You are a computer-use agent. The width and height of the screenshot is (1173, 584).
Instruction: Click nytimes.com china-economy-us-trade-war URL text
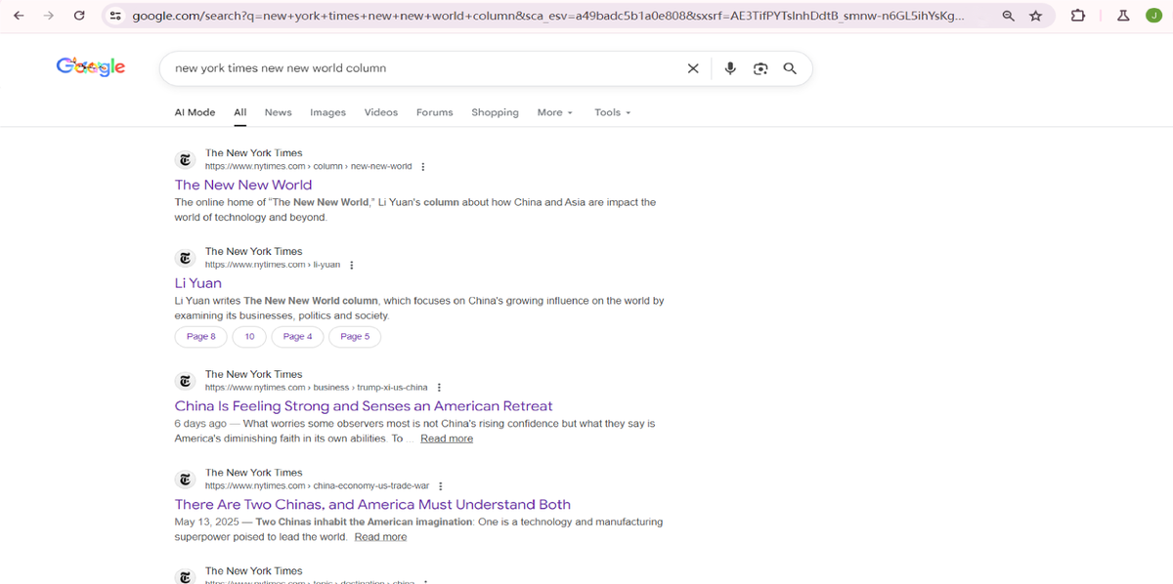point(317,486)
